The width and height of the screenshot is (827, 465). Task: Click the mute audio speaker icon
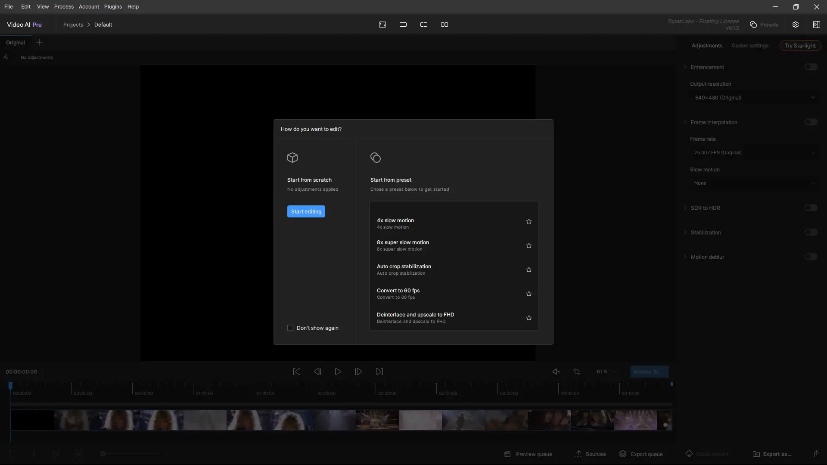click(556, 372)
